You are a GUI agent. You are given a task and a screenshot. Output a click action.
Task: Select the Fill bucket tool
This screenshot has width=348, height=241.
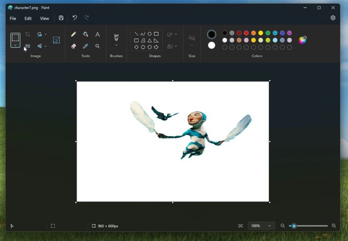point(86,34)
